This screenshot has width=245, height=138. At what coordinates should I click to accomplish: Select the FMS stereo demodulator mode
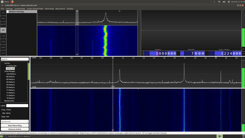[3, 19]
